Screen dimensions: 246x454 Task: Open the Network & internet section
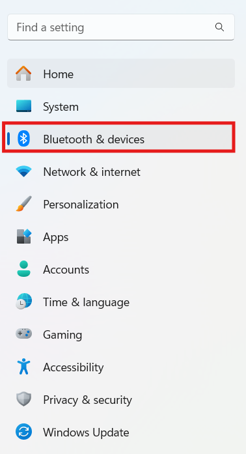pos(121,172)
